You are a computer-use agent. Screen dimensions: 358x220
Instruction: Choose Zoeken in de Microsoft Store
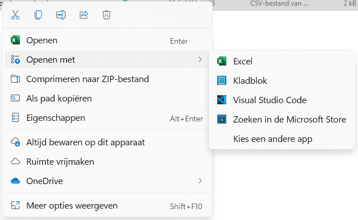282,120
